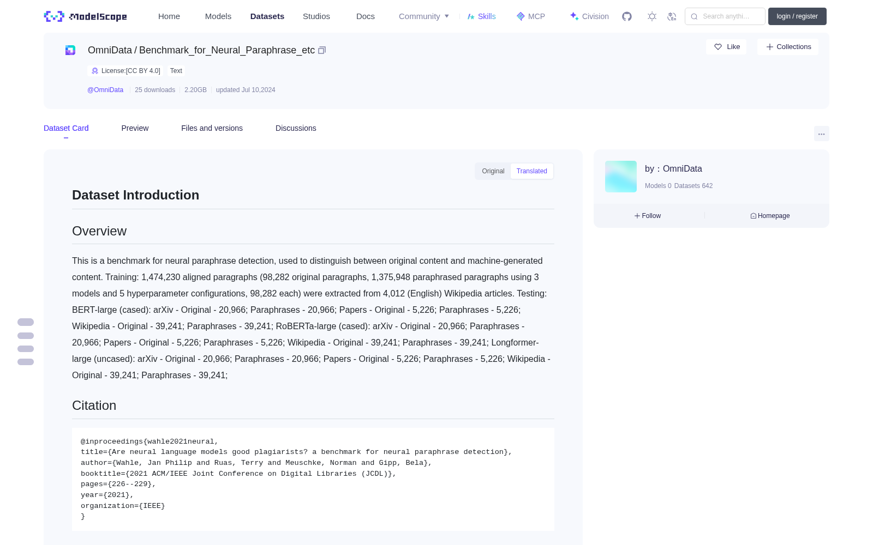
Task: Open the @OmniData author link
Action: 105,90
